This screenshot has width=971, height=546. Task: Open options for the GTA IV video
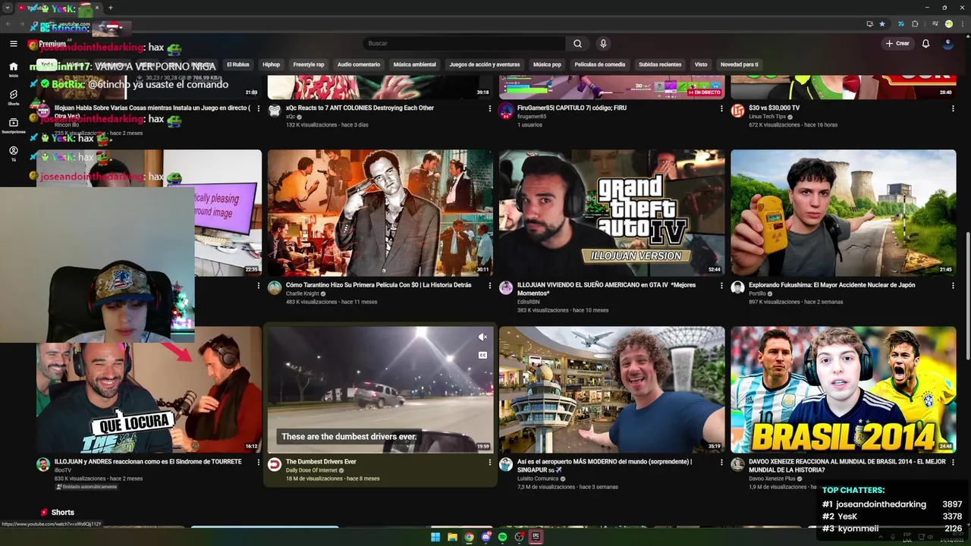coord(721,286)
